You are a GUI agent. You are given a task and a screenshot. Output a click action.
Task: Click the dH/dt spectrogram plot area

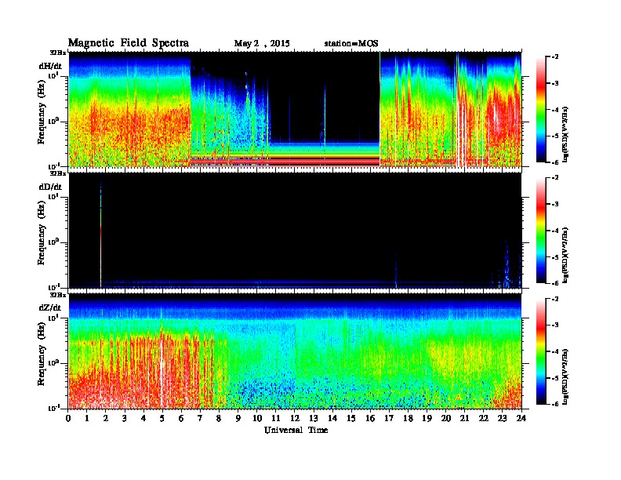(295, 109)
